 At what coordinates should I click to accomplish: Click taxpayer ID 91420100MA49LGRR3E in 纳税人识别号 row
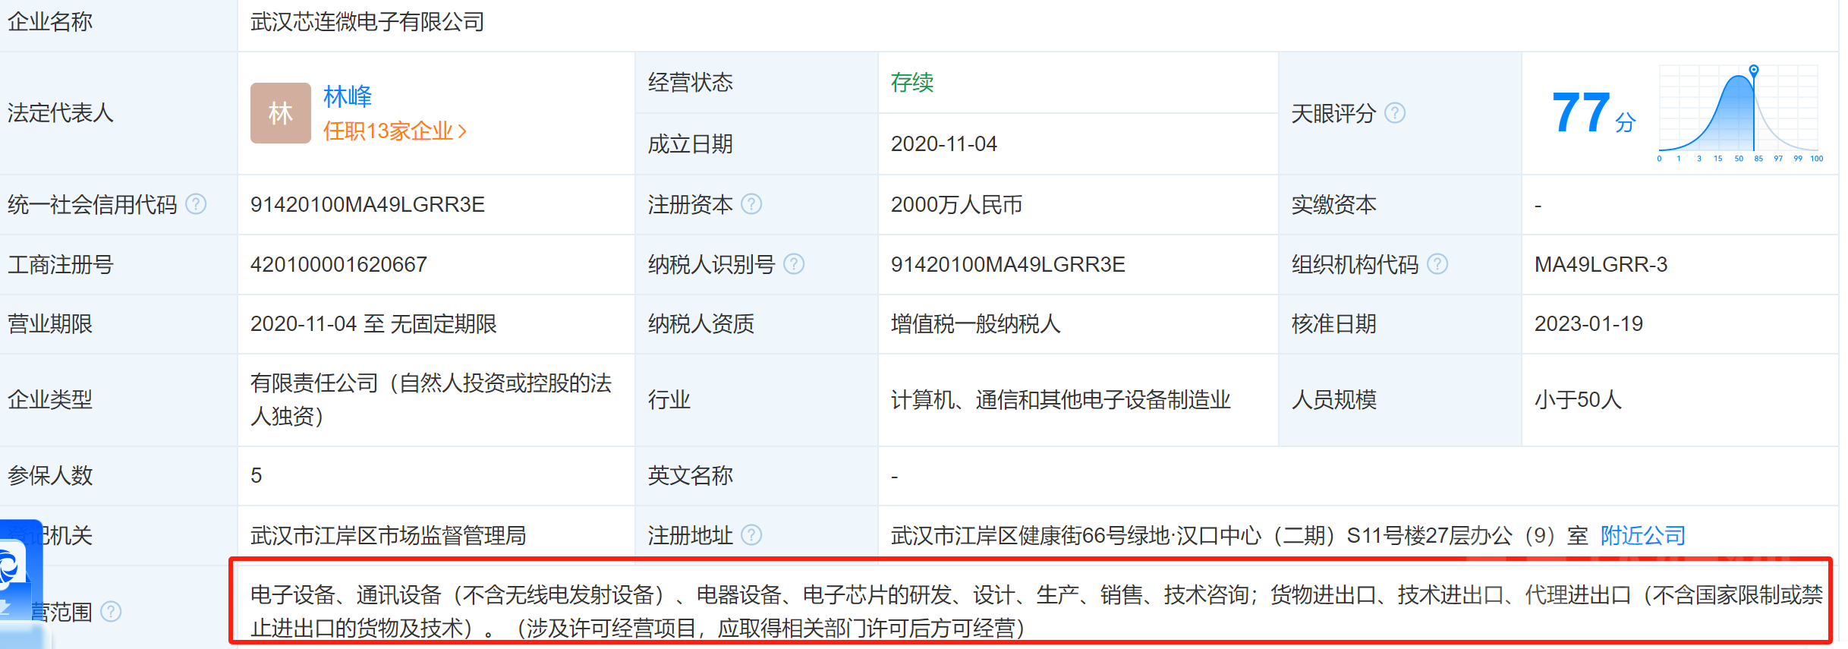coord(1008,265)
